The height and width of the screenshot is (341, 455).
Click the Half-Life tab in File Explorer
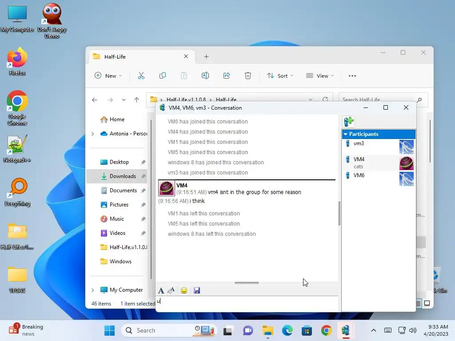pos(141,56)
